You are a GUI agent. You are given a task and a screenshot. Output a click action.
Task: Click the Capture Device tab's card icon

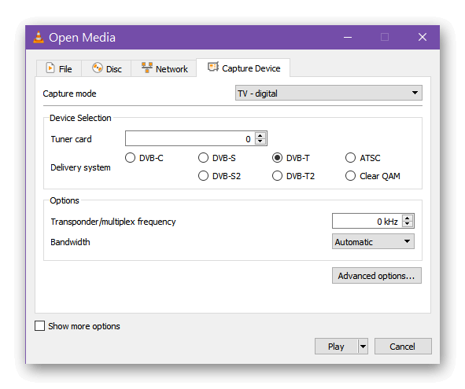pos(213,67)
